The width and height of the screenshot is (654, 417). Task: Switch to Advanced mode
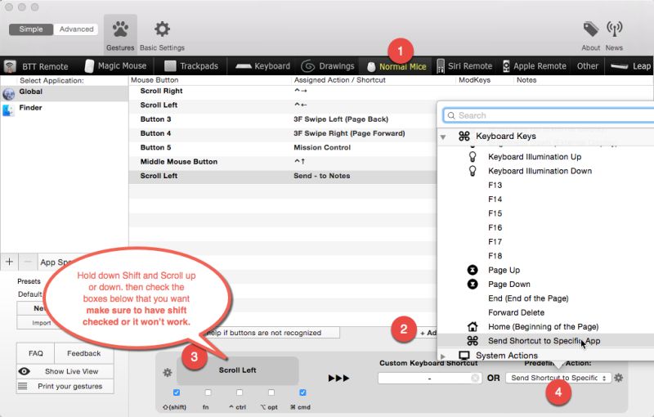[76, 29]
